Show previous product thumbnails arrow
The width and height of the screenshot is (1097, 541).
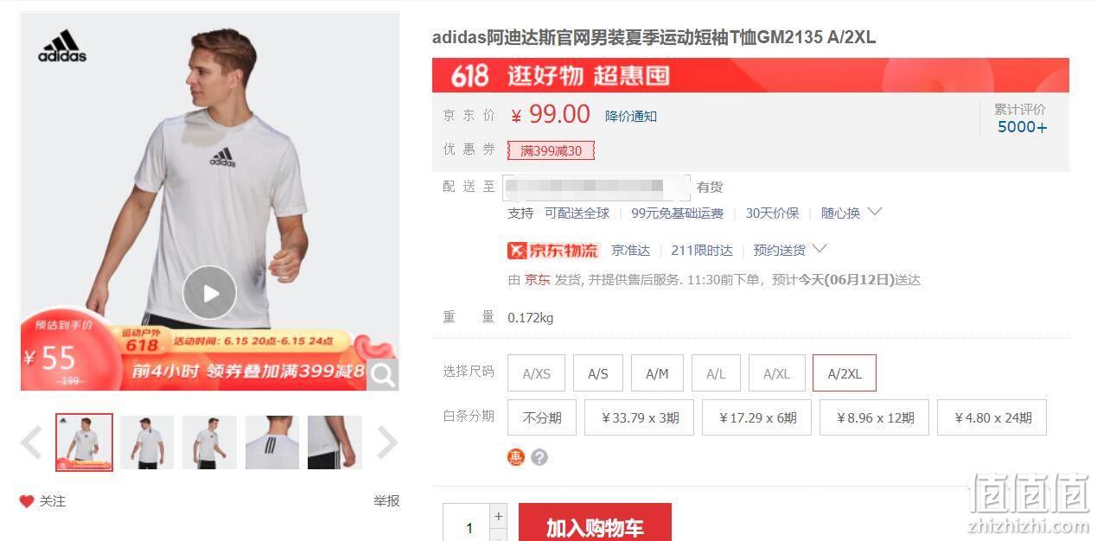31,442
